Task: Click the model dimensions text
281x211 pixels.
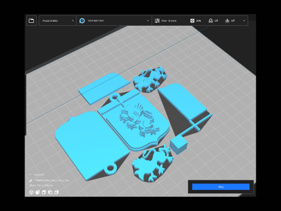Action: (41, 185)
